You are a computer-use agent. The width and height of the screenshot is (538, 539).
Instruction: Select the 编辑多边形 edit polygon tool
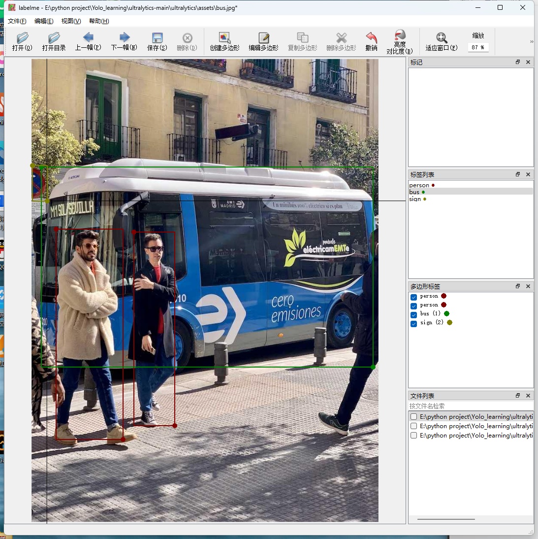[x=264, y=41]
